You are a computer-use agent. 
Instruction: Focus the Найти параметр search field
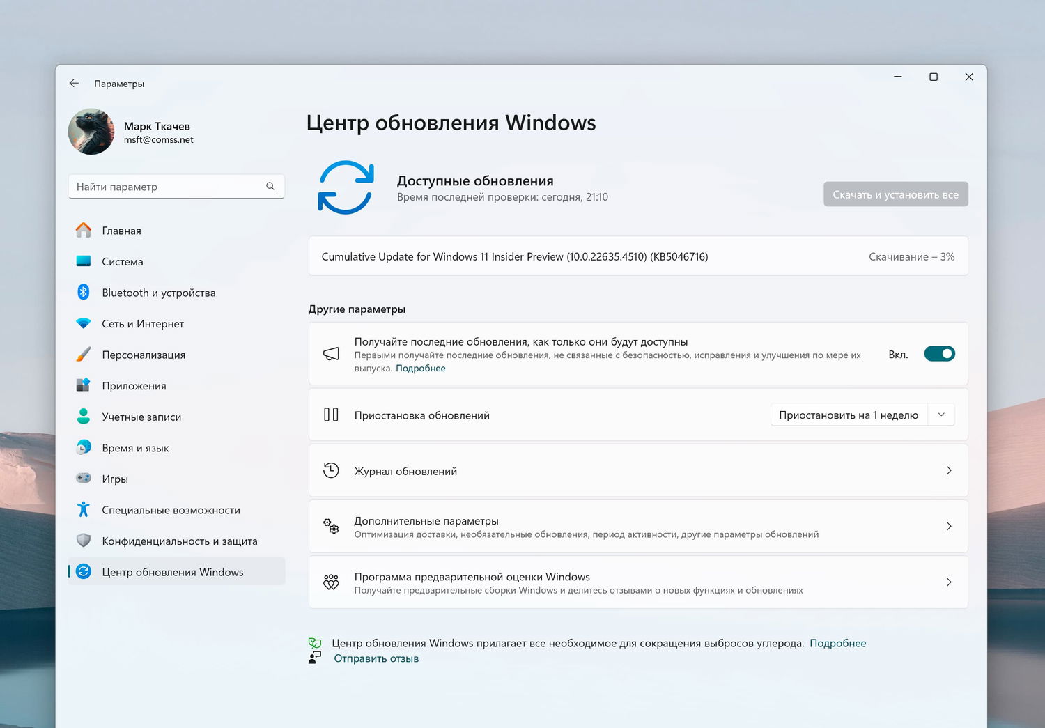(x=176, y=187)
